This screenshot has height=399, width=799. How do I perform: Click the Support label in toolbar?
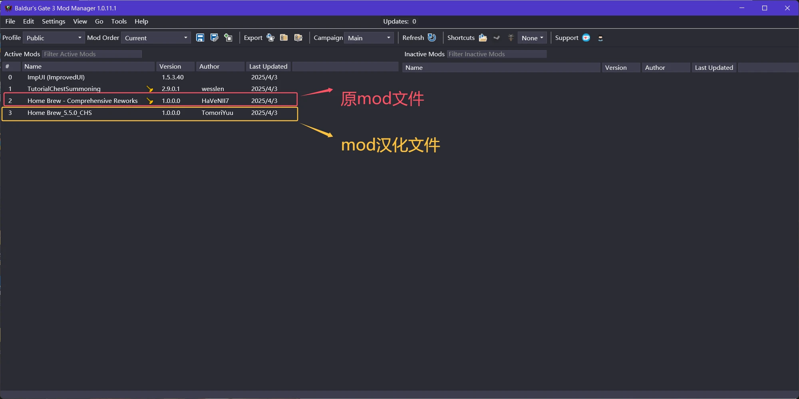[x=566, y=38]
